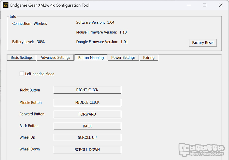Change the SCROLL UP mapping
Screen dimensions: 229x160
click(87, 138)
